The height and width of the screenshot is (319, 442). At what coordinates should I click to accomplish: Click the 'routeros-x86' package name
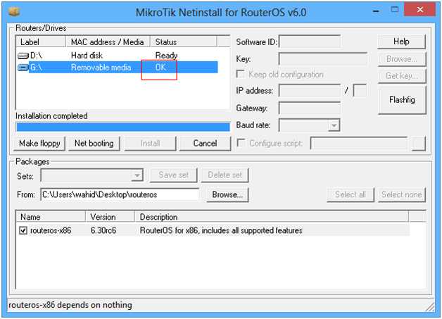pyautogui.click(x=51, y=230)
